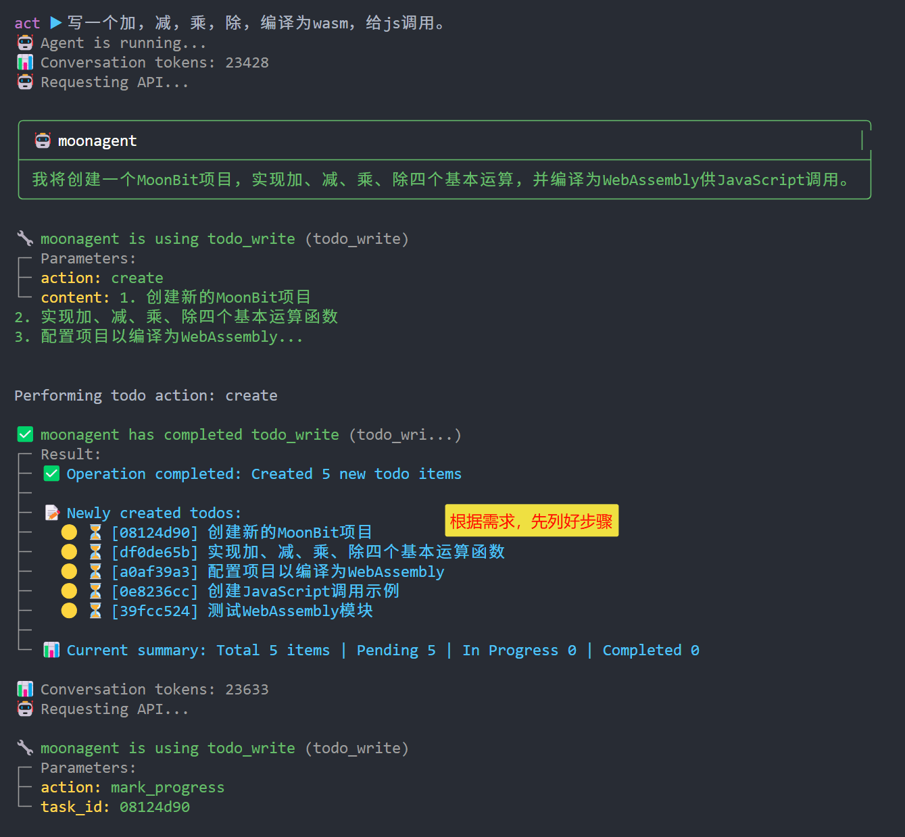Screen dimensions: 905x837
Task: Click hourglass icon for todo 39fcc524
Action: coord(95,611)
